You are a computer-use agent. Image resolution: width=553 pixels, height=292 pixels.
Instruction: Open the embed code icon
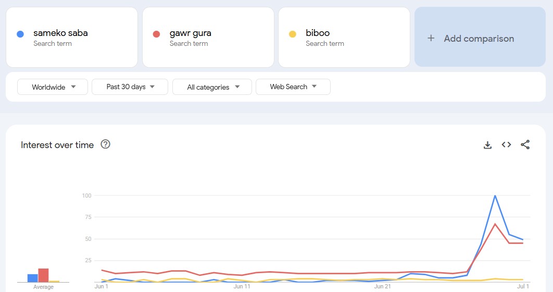pos(507,144)
